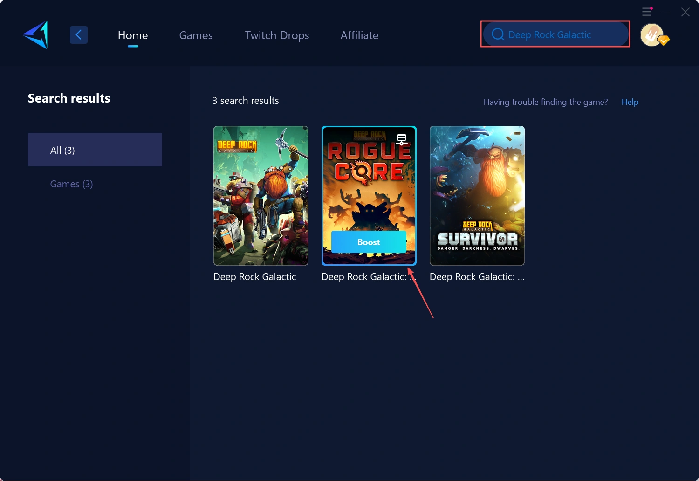Click the title text under Rogue Core card
This screenshot has height=481, width=699.
tap(369, 277)
